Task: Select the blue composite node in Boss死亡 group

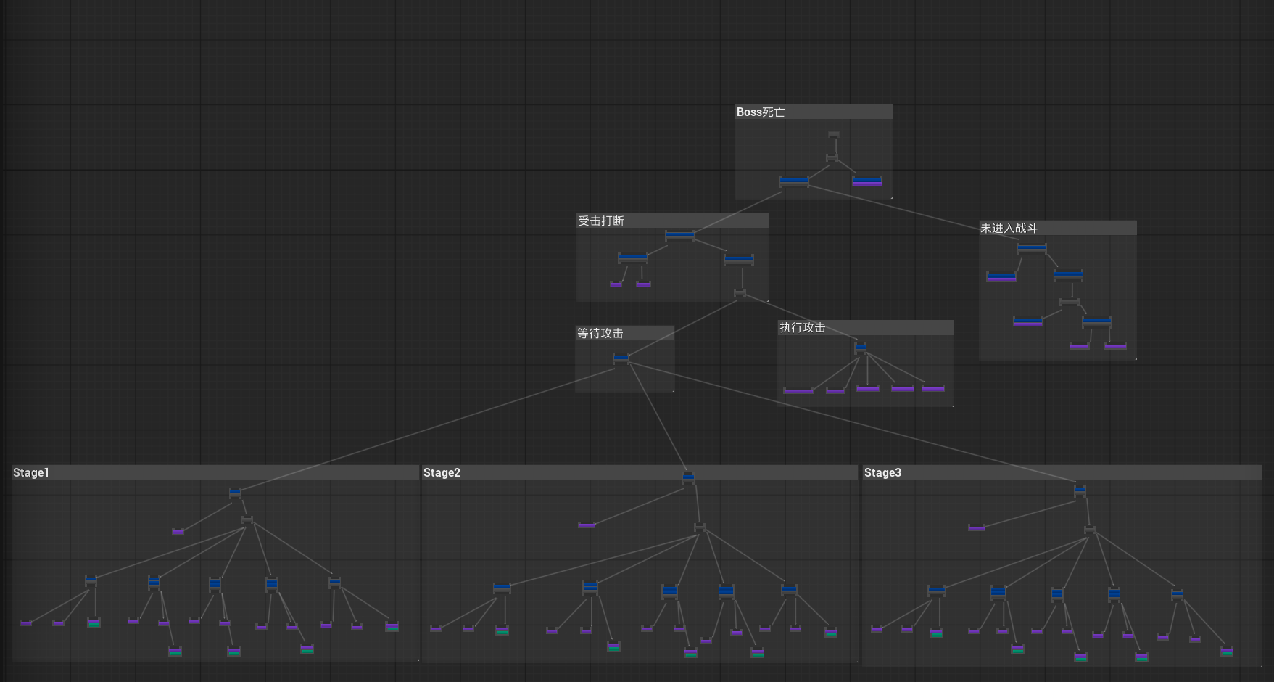Action: pyautogui.click(x=794, y=181)
